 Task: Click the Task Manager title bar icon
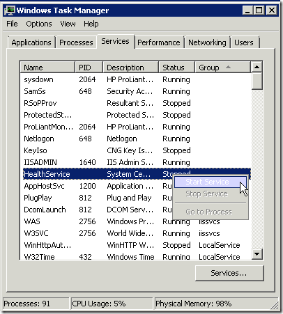[10, 10]
